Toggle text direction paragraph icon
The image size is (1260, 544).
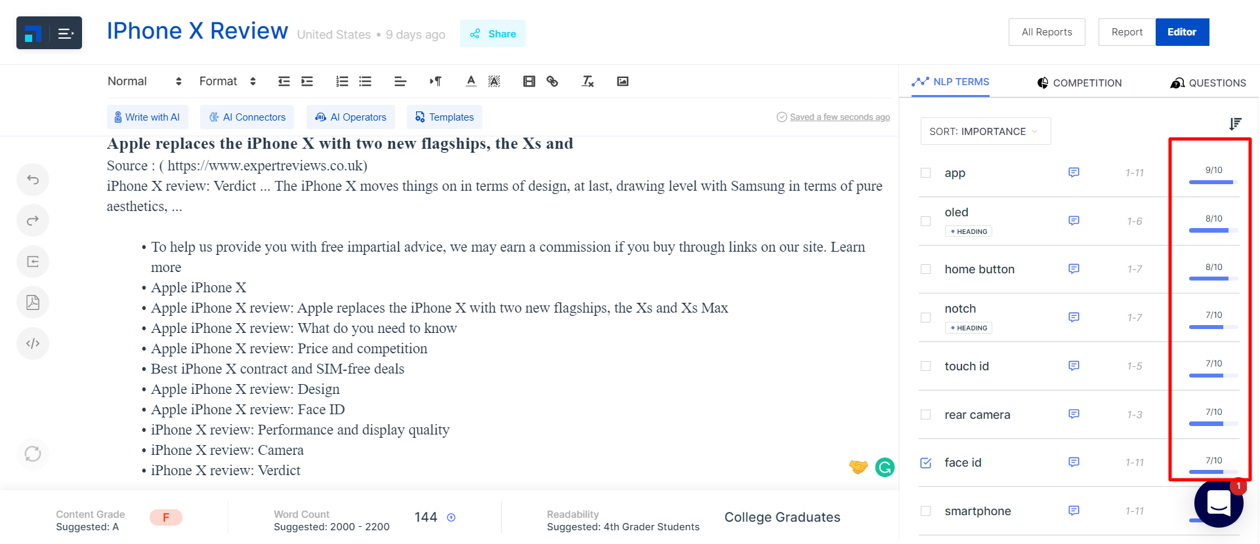point(436,81)
